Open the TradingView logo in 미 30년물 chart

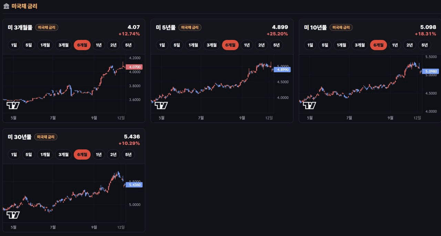click(x=13, y=215)
